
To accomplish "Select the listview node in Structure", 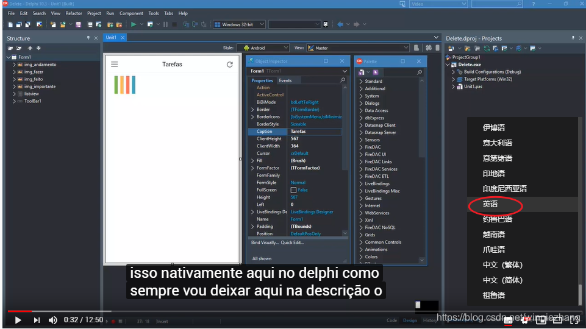I will click(31, 94).
